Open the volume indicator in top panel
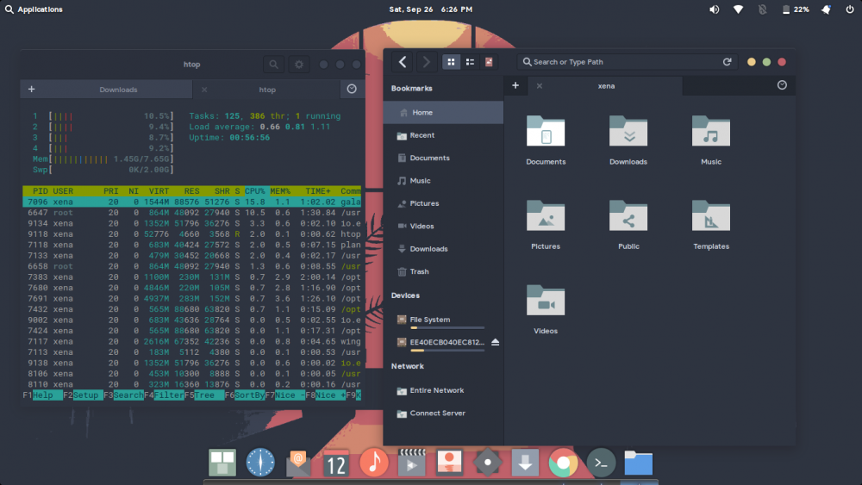The width and height of the screenshot is (862, 485). pyautogui.click(x=714, y=9)
